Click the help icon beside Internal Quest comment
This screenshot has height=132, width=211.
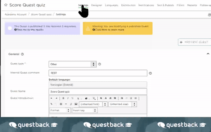point(150,73)
